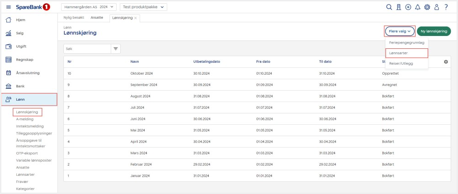Image resolution: width=458 pixels, height=194 pixels.
Task: Click inside the Søk search field
Action: click(x=87, y=48)
